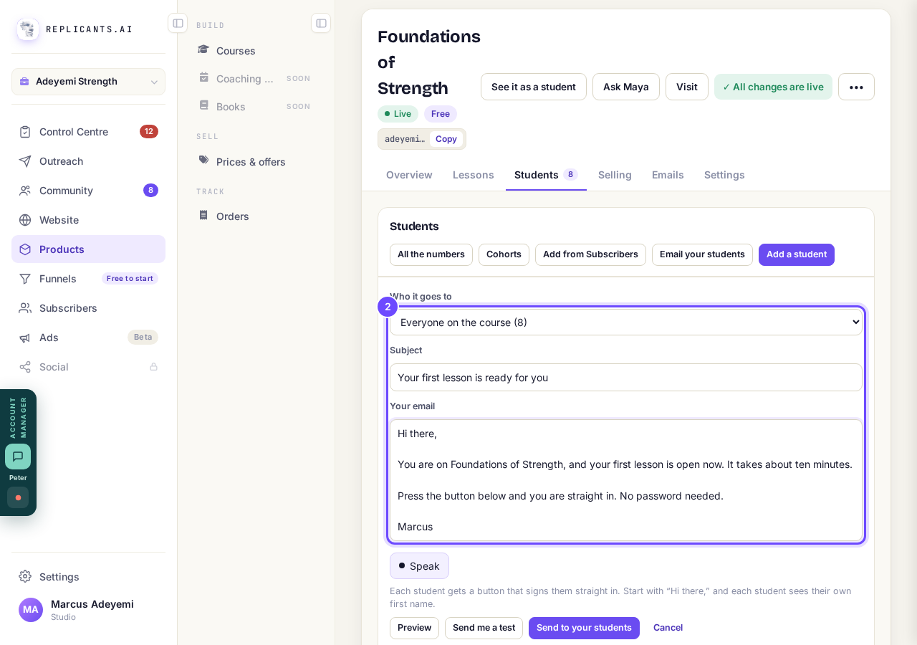Open account manager chat icon
Viewport: 917px width, 645px height.
(x=18, y=457)
